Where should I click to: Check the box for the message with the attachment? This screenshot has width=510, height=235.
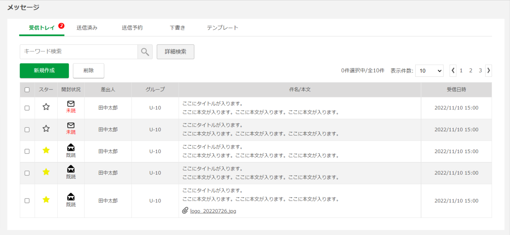(27, 201)
